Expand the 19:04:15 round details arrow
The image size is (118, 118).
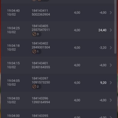[111, 65]
